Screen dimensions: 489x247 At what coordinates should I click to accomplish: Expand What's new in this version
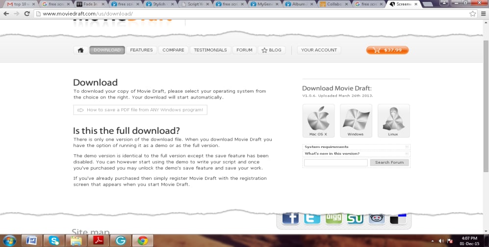click(356, 153)
